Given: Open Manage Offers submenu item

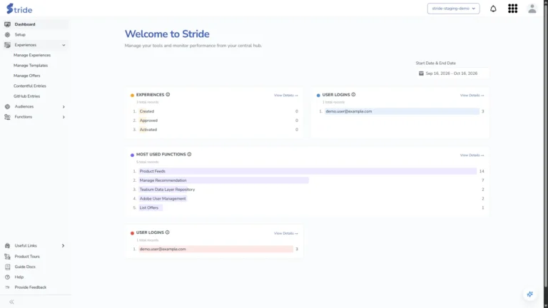Looking at the screenshot, I should click(x=27, y=76).
